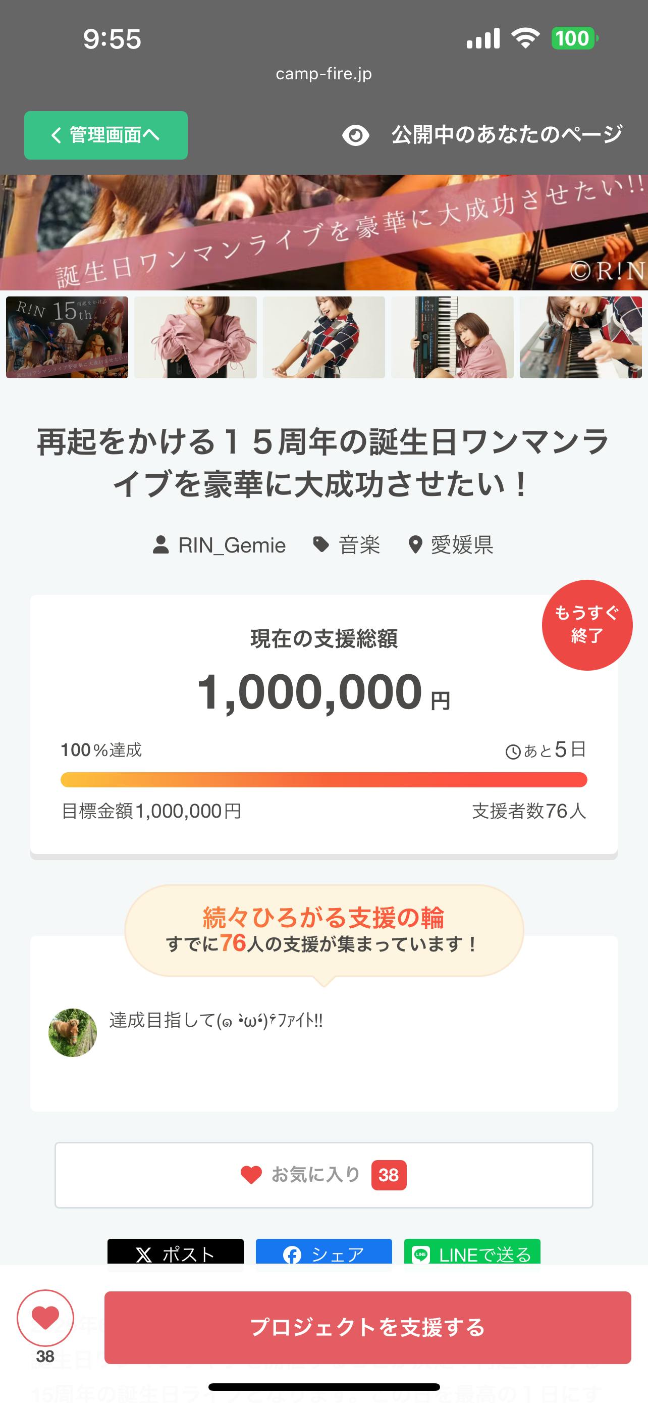Click the funding progress bar

tap(323, 779)
